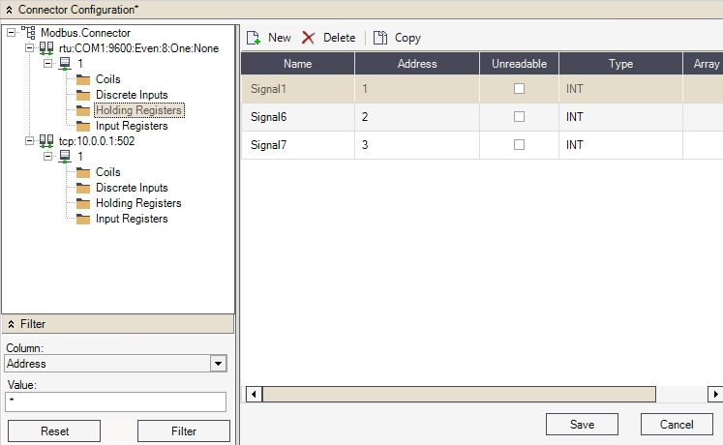Sort by the Address column header
723x445 pixels.
pos(417,64)
